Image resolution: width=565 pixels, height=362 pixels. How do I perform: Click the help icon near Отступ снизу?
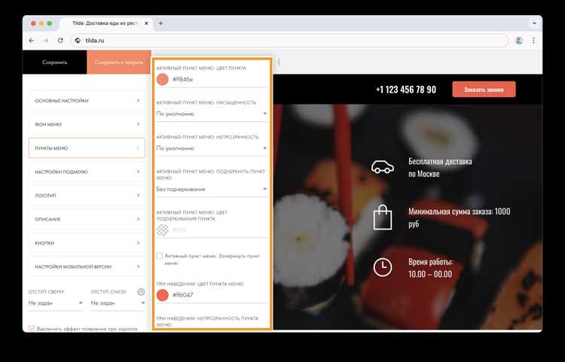(142, 292)
